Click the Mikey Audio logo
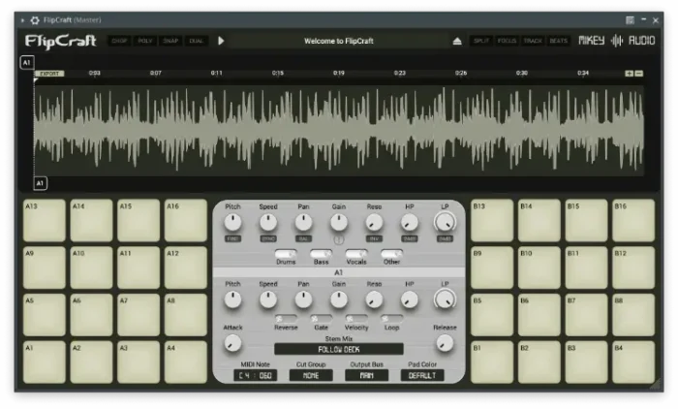Image resolution: width=678 pixels, height=409 pixels. click(616, 41)
